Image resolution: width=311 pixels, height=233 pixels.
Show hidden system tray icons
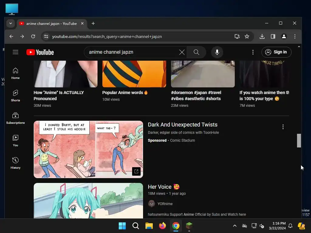pyautogui.click(x=235, y=226)
